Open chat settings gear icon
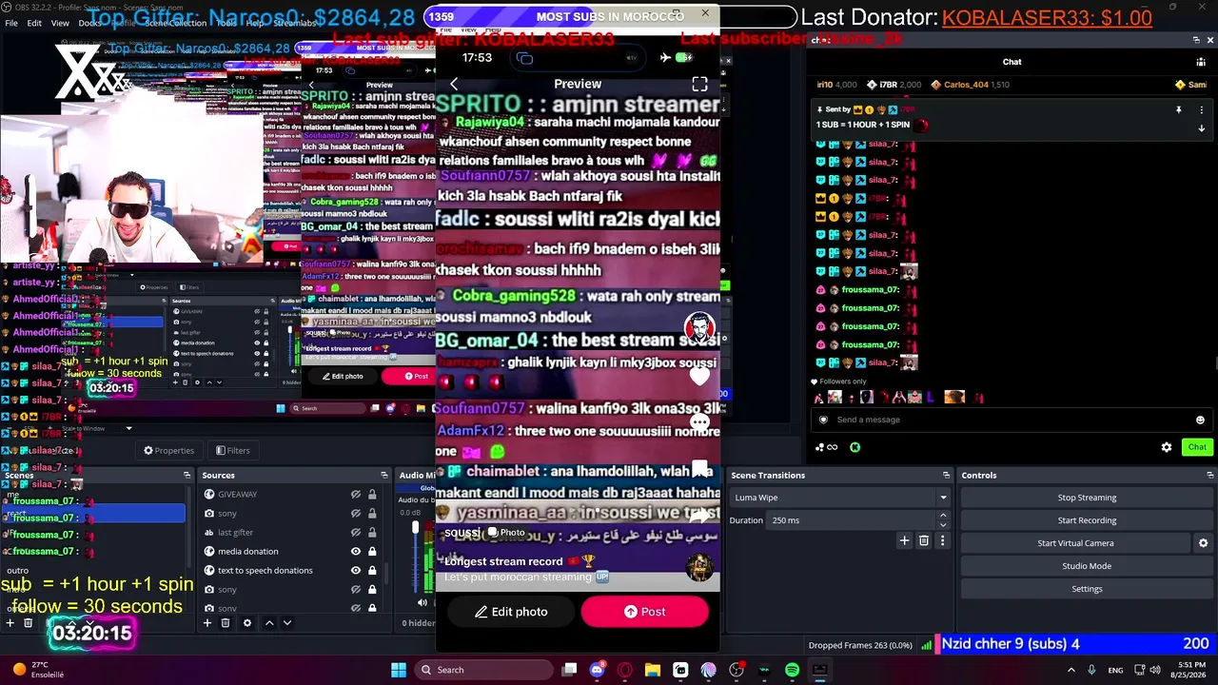The height and width of the screenshot is (685, 1218). pyautogui.click(x=1167, y=447)
